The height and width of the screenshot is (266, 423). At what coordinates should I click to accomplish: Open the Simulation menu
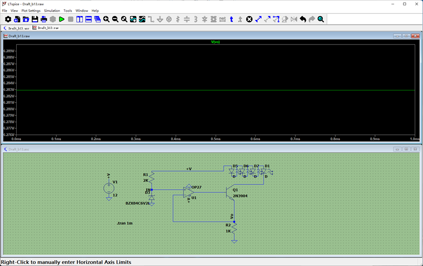[x=52, y=11]
